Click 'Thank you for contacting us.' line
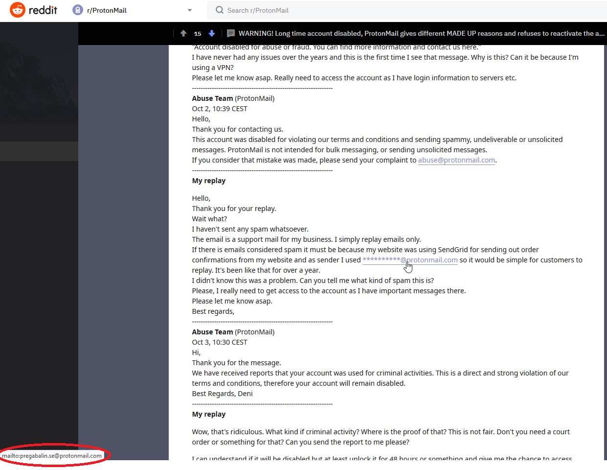This screenshot has width=607, height=470. pyautogui.click(x=238, y=129)
